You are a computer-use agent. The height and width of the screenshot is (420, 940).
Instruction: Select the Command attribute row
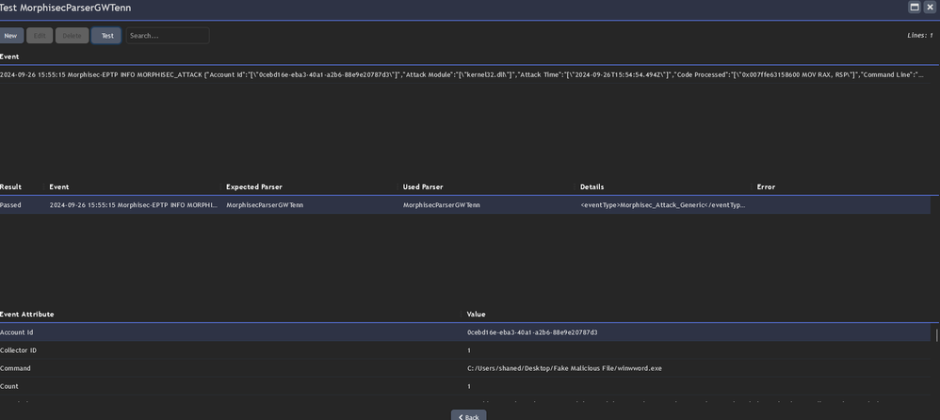coord(465,368)
